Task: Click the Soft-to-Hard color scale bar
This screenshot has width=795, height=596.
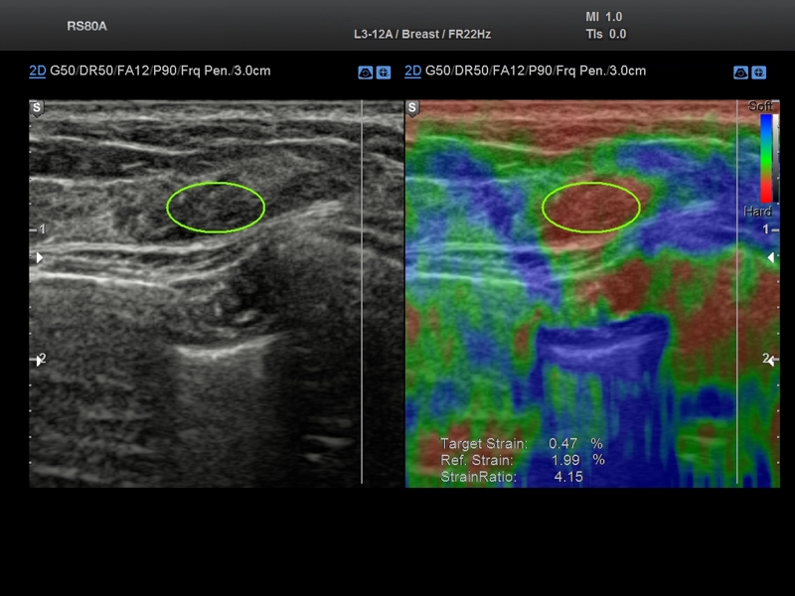Action: [766, 158]
